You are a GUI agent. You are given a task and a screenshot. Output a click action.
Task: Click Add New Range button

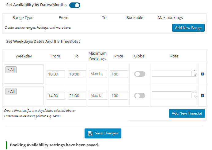[x=188, y=28]
